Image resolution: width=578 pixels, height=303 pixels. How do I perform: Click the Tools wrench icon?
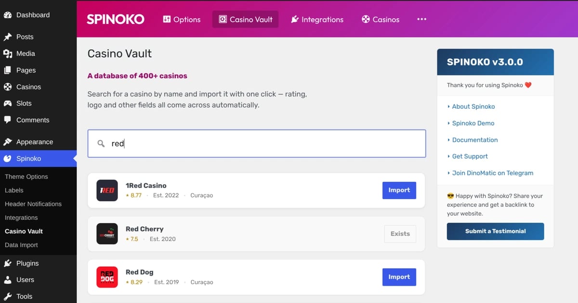(8, 297)
